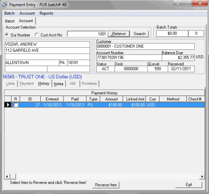The image size is (209, 194).
Task: Click the Received date 02/11/2011
Action: click(181, 69)
